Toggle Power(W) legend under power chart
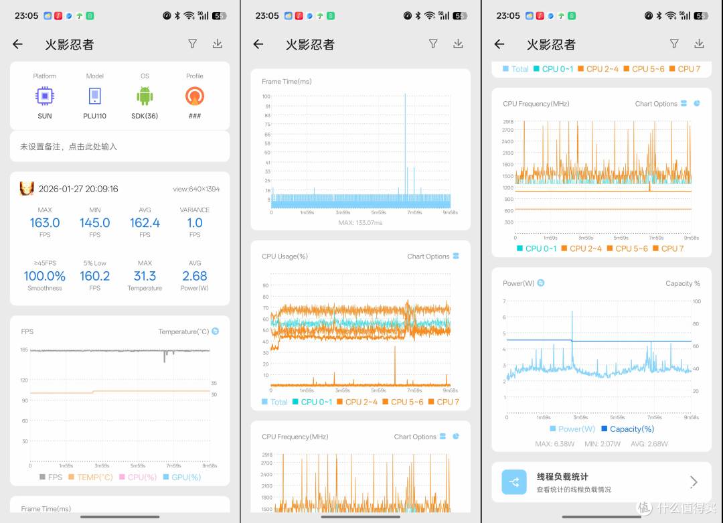 pyautogui.click(x=572, y=429)
